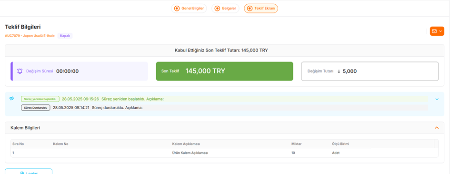Click the Süreç Durduruldu tag
The height and width of the screenshot is (174, 450).
tap(36, 108)
